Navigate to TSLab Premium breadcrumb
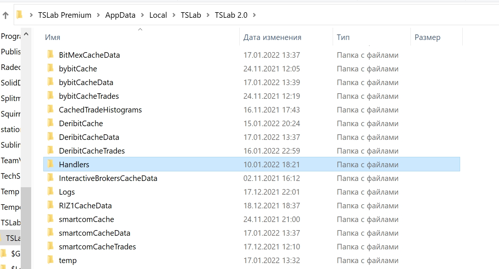This screenshot has height=269, width=499. 65,15
